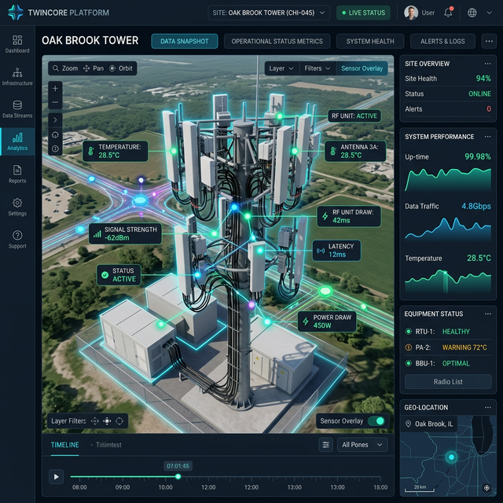Open Site Overview more options

[487, 64]
